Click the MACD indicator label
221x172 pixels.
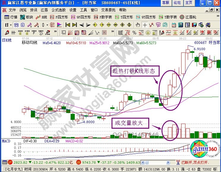[x=6, y=140]
